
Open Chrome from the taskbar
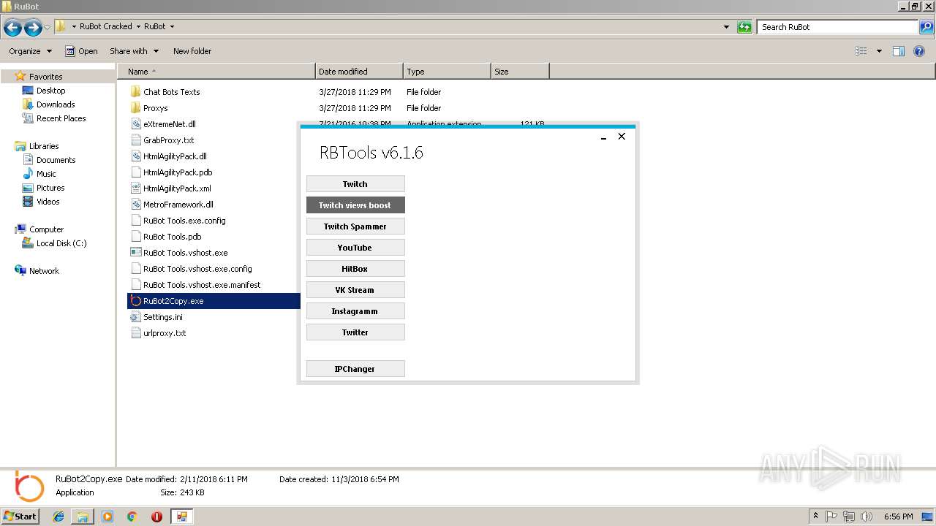[x=132, y=517]
